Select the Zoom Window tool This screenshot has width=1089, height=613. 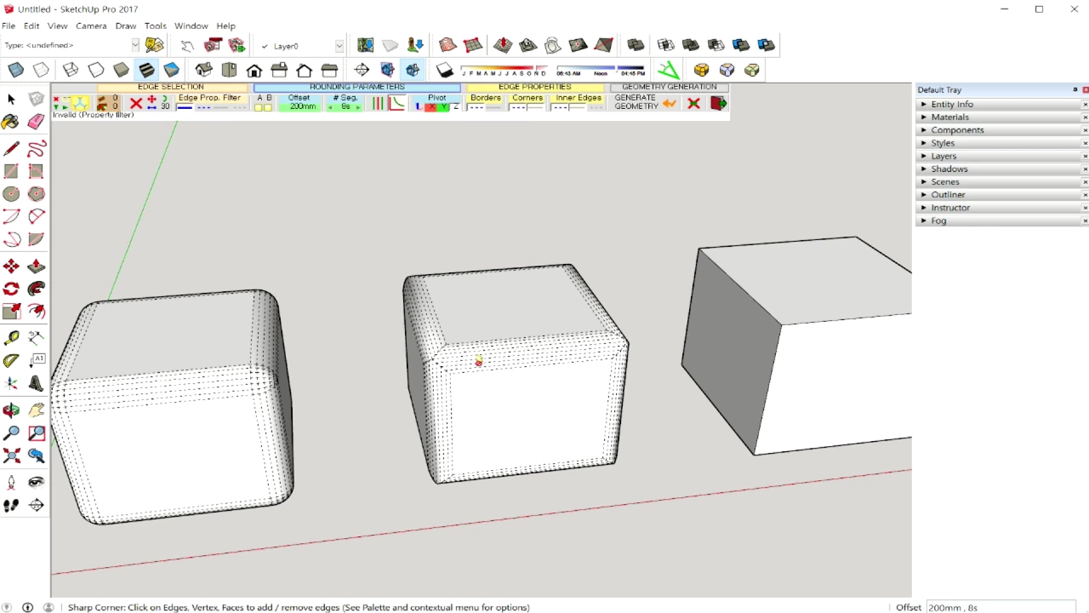[x=36, y=433]
